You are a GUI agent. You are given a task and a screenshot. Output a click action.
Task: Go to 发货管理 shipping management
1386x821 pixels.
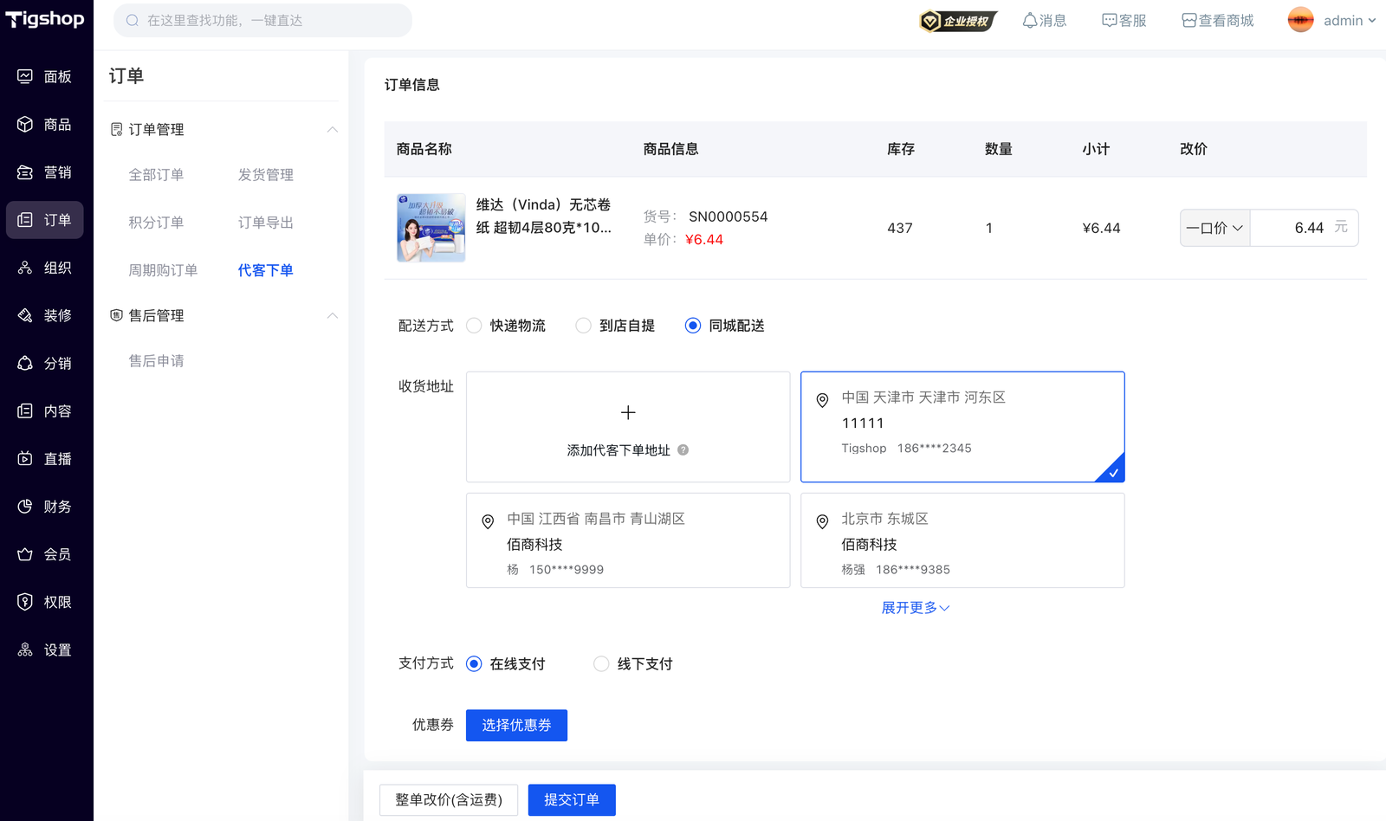tap(265, 175)
